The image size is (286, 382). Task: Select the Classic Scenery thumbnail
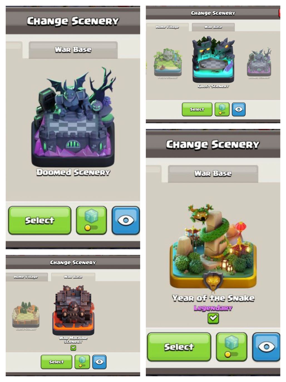26,315
